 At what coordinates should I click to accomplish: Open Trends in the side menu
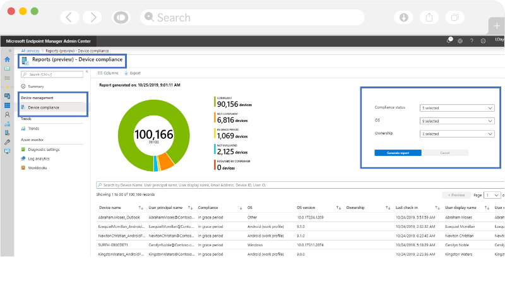[30, 129]
